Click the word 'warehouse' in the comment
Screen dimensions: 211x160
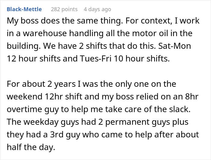[45, 33]
